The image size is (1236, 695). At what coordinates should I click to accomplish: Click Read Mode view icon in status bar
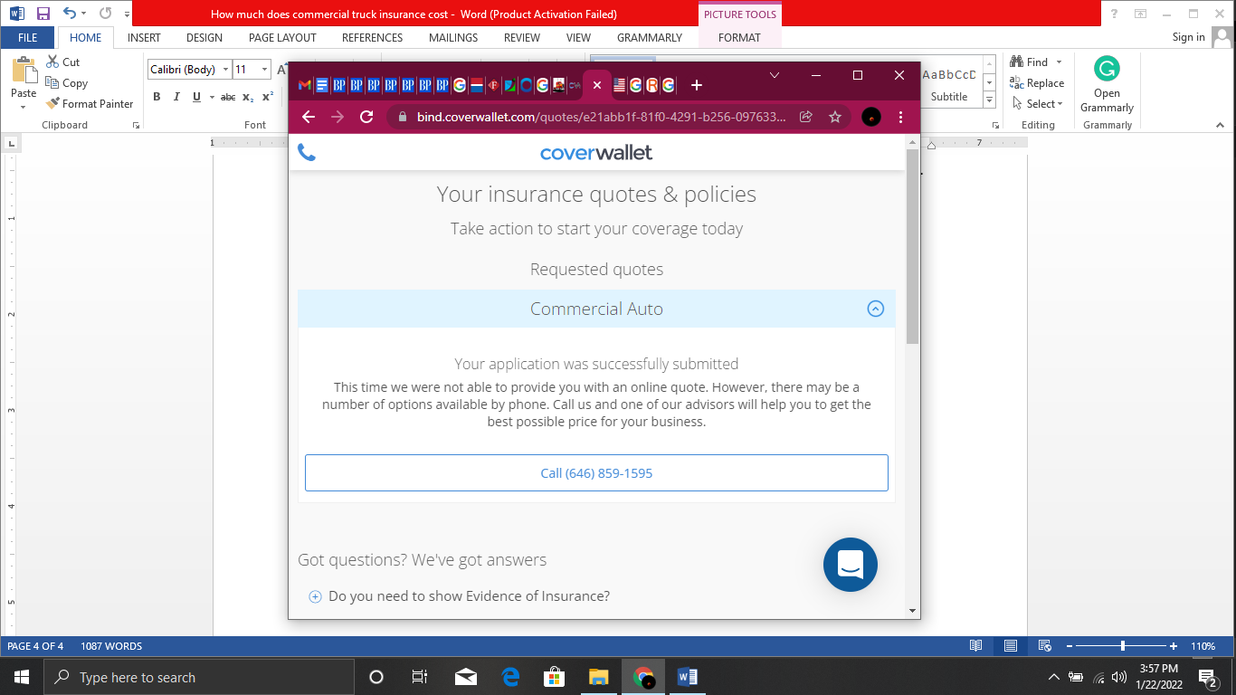tap(976, 646)
